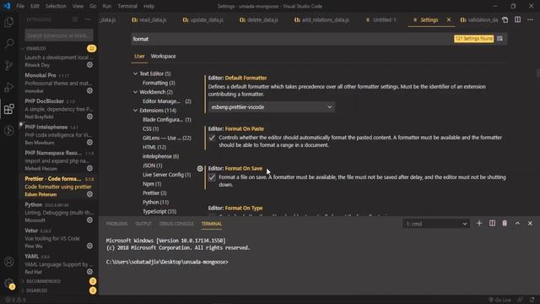
Task: Select Prettier - Code formatter extension
Action: pos(58,187)
